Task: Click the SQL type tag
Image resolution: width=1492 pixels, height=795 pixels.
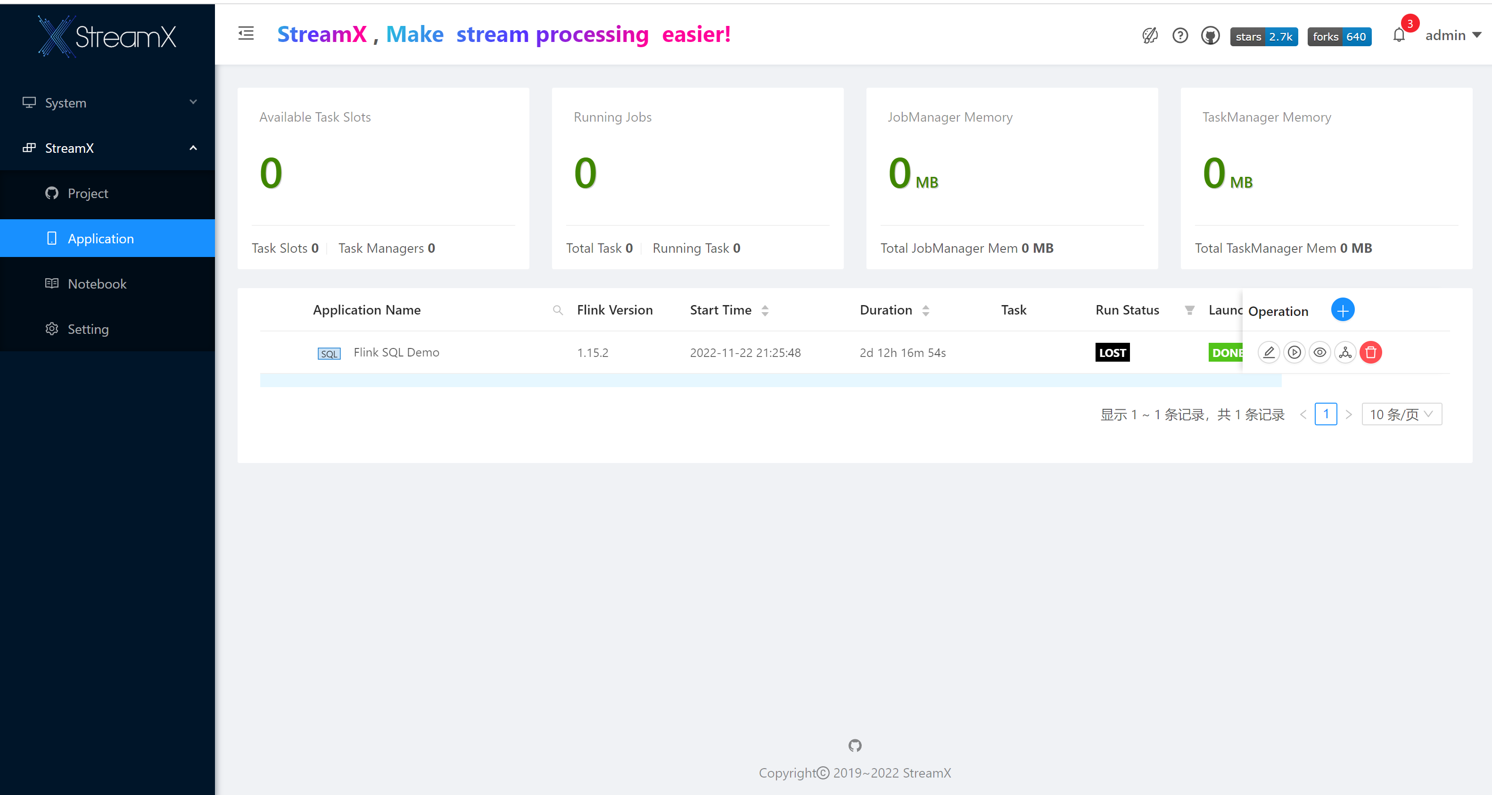Action: click(x=329, y=354)
